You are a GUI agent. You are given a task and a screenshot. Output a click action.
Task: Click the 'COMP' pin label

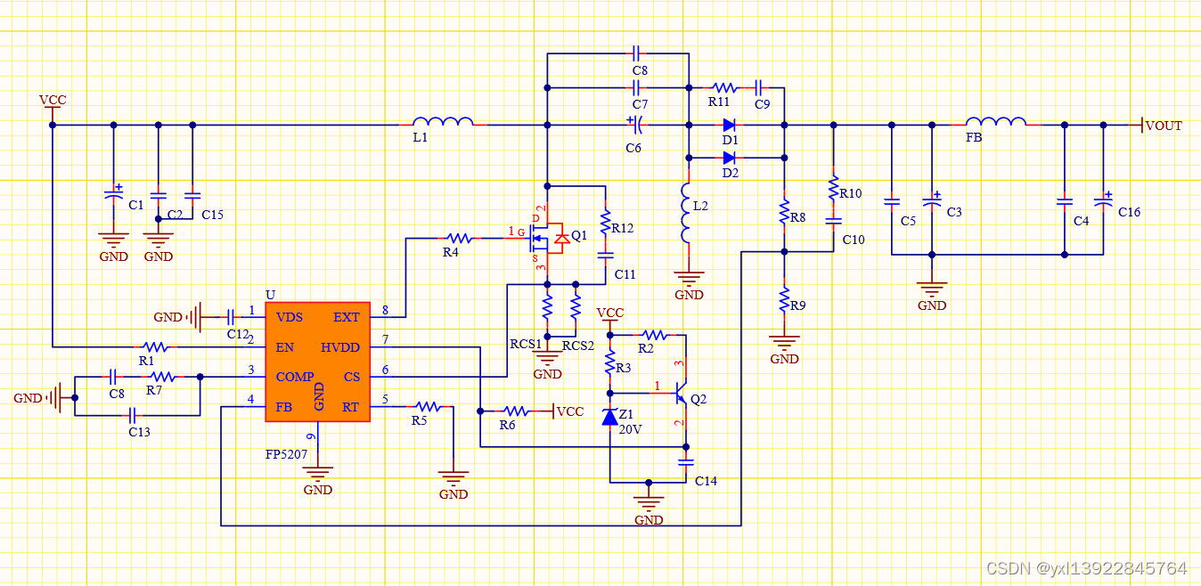(x=295, y=377)
